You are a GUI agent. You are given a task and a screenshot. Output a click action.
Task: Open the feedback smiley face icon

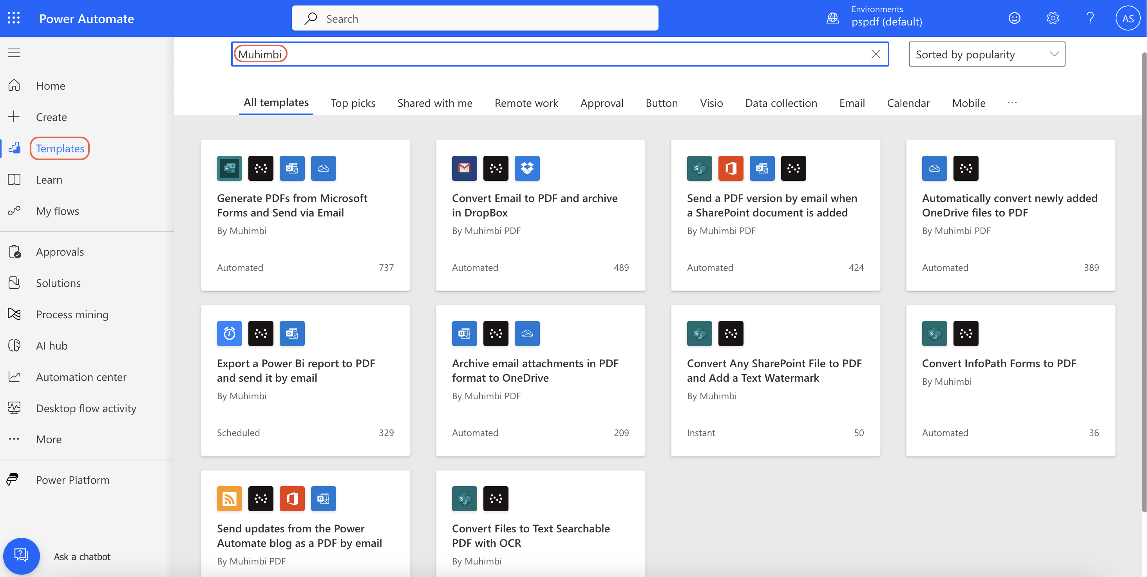click(1014, 18)
